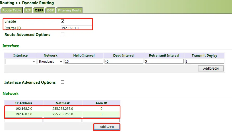Switch to the RIP tab

(x=28, y=10)
